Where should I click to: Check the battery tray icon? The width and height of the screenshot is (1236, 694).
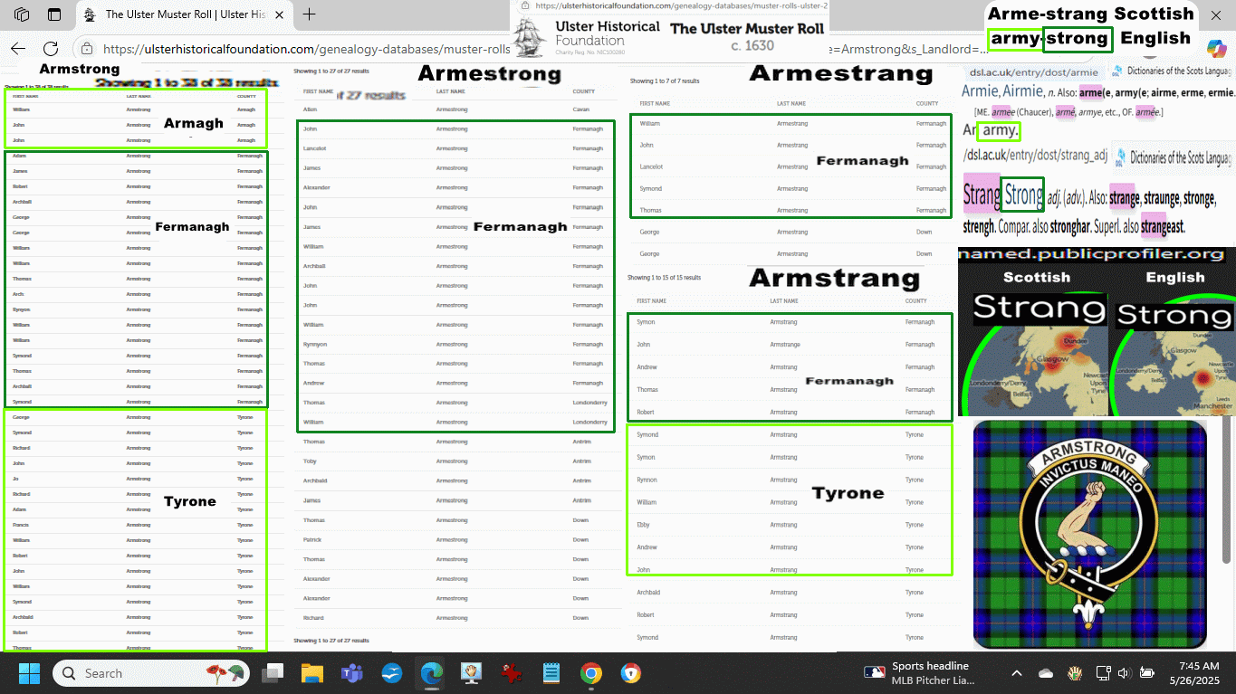pos(1146,673)
